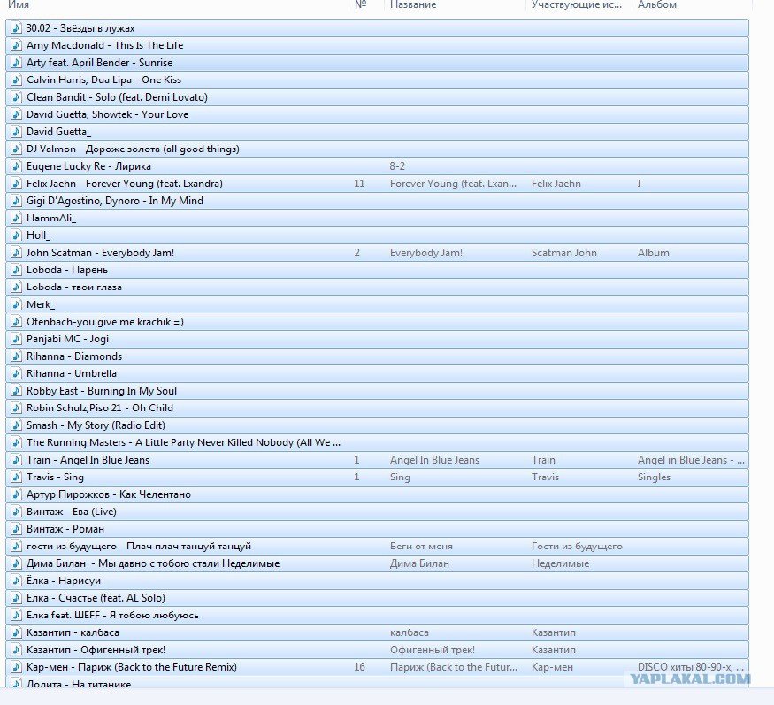
Task: Click track number 11 in Felix Jaehn row
Action: [359, 184]
